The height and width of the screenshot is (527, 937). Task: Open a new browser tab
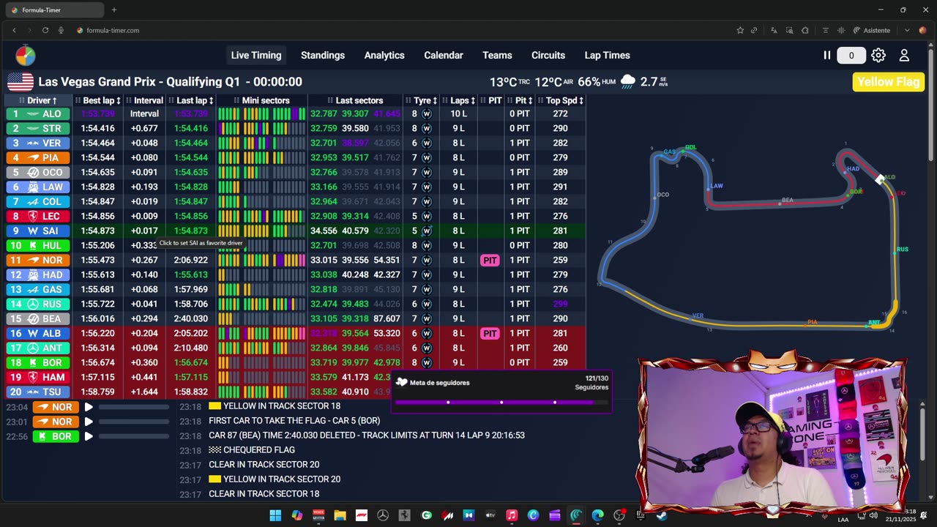[x=114, y=10]
